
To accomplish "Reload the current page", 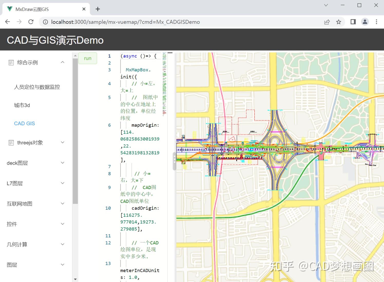I will pyautogui.click(x=31, y=22).
